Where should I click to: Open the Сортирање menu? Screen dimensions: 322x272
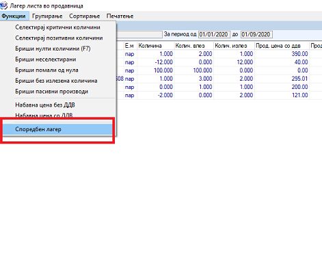(x=85, y=16)
